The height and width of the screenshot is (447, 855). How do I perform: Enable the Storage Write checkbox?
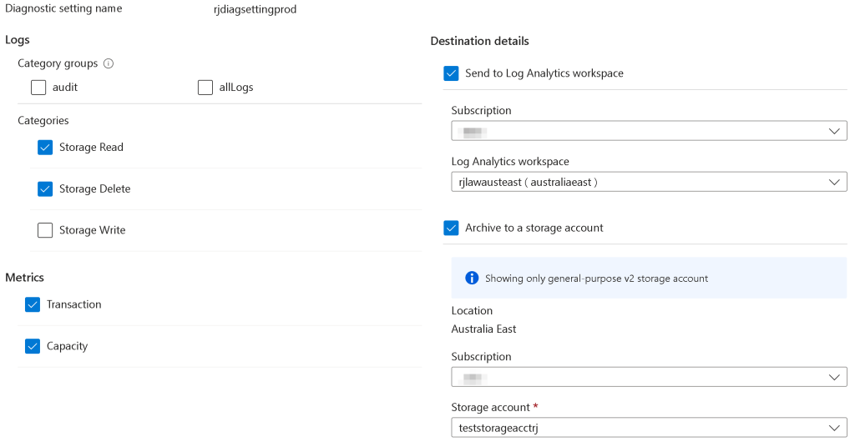click(45, 230)
